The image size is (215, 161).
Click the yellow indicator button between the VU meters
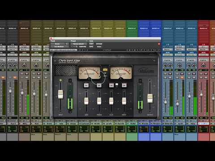pyautogui.click(x=105, y=70)
